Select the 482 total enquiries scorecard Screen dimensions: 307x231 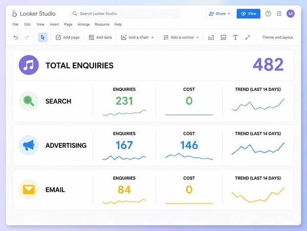[268, 64]
